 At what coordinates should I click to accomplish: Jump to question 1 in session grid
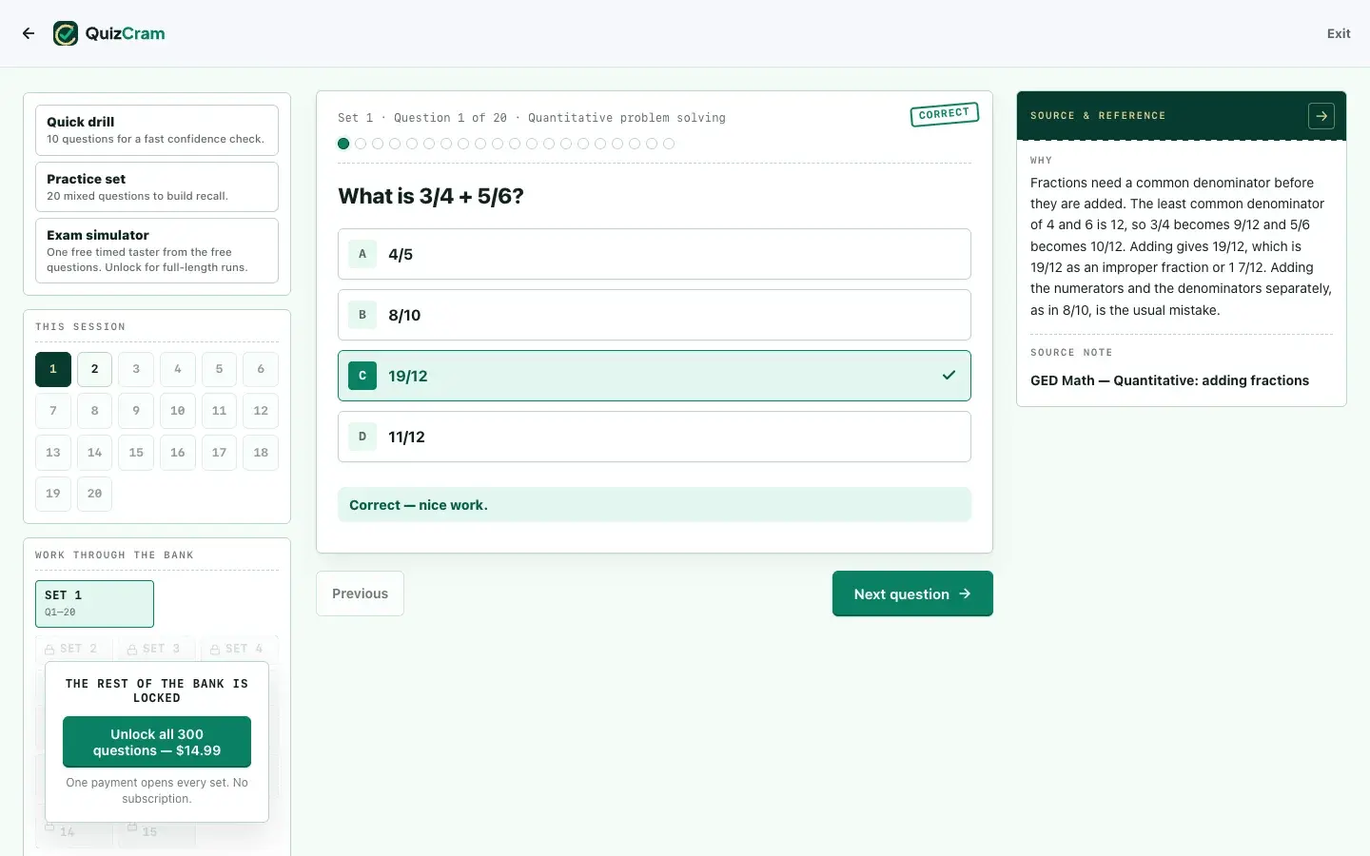point(53,369)
